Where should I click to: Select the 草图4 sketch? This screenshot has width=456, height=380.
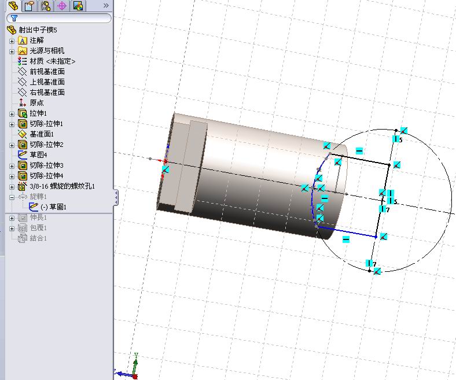point(38,154)
